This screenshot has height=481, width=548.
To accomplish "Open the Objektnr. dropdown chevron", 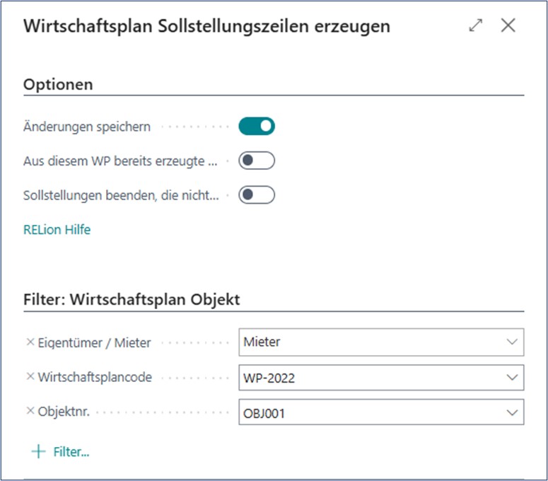I will tap(512, 412).
